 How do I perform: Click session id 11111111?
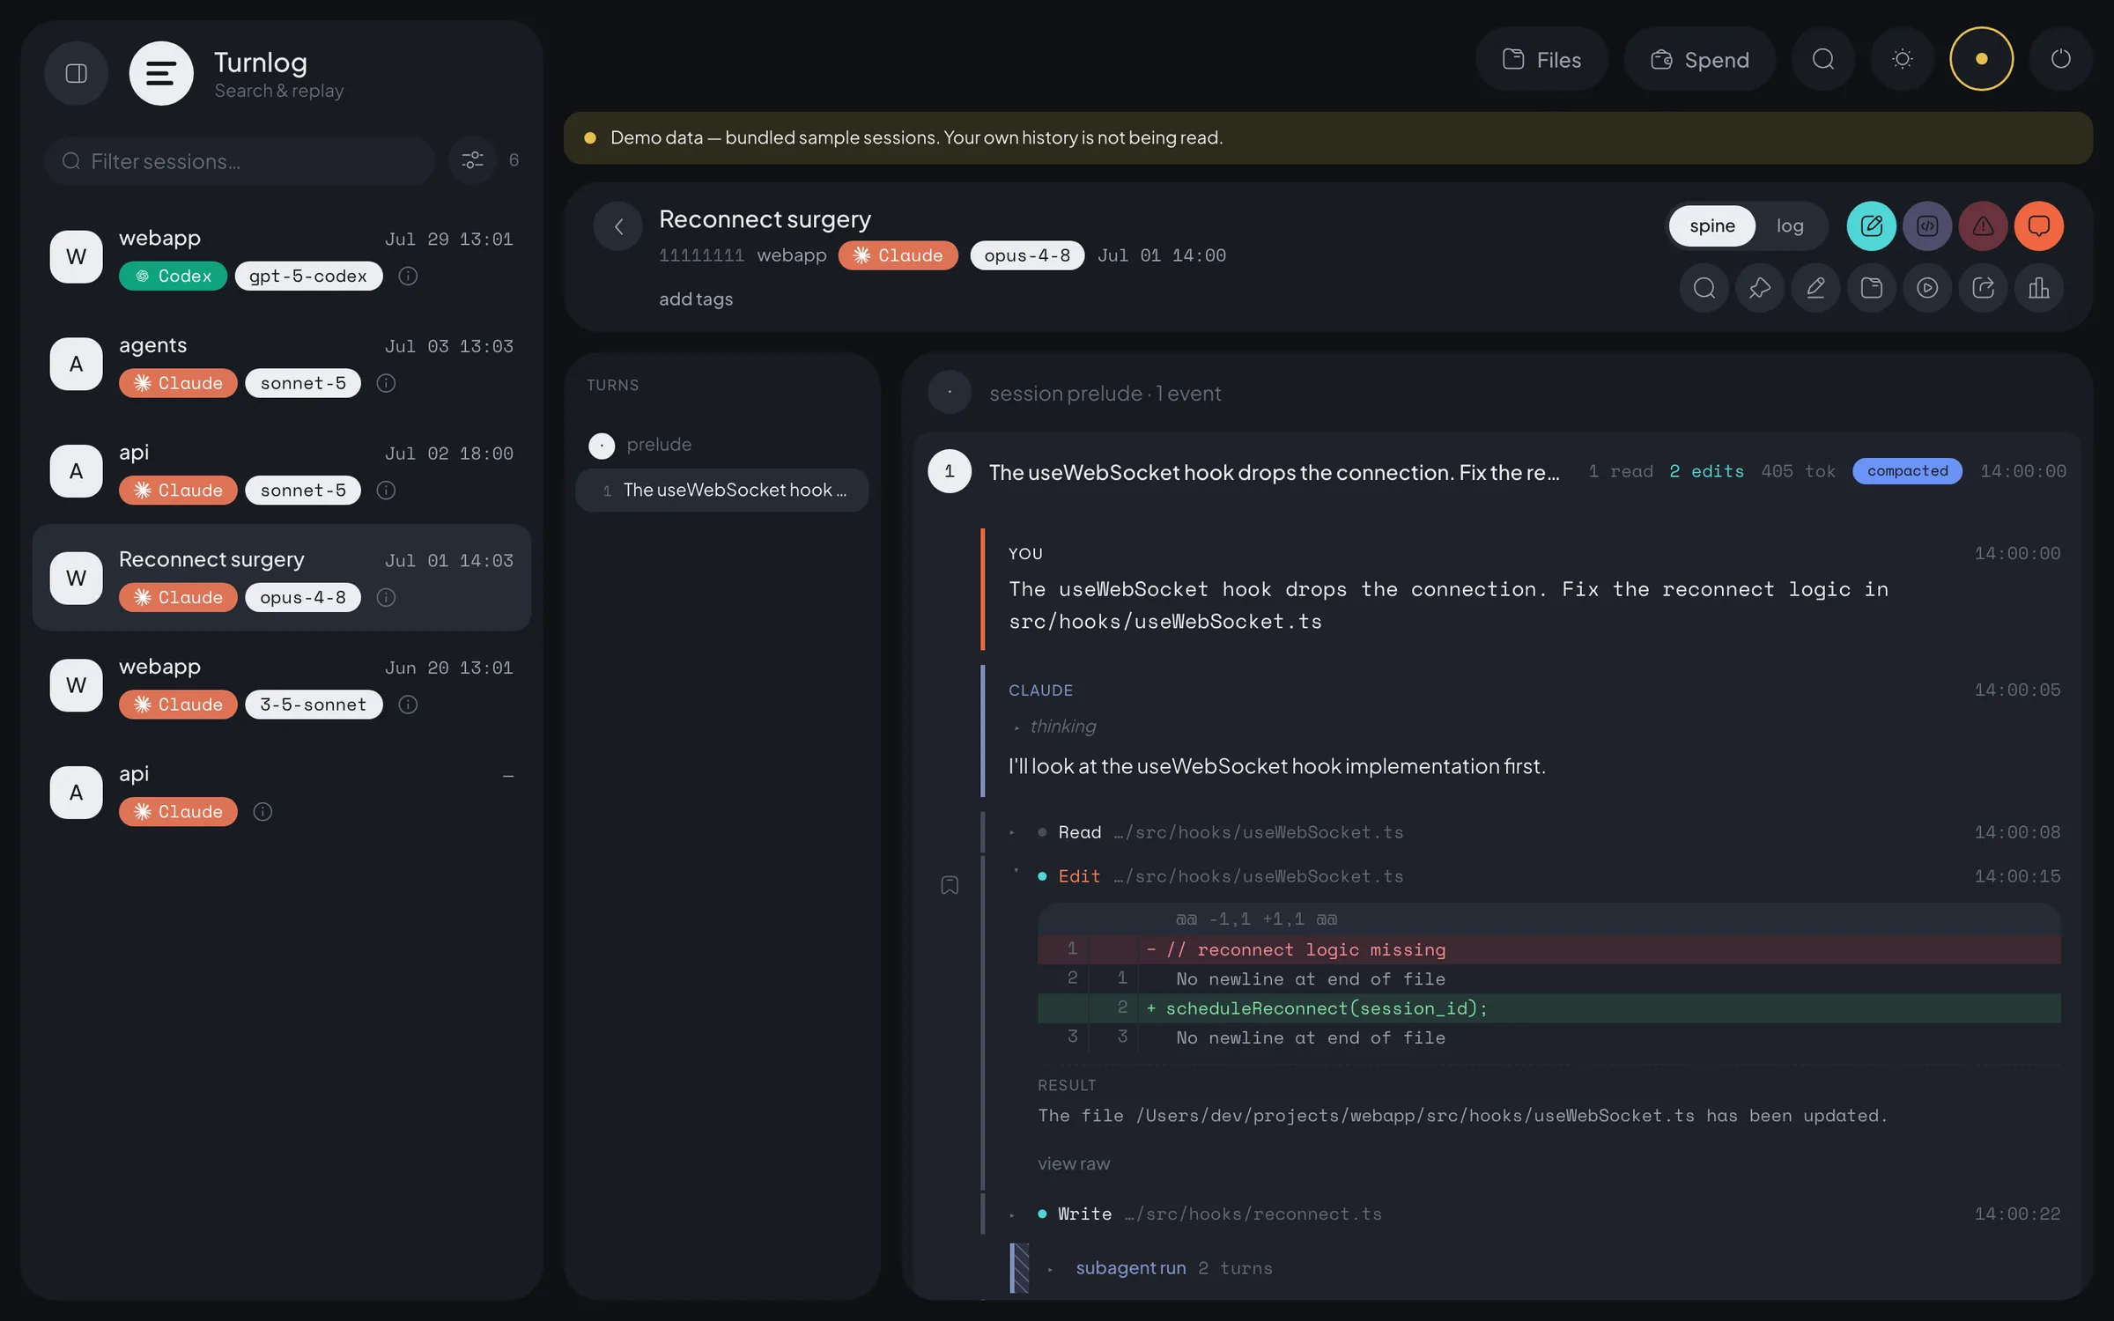point(701,255)
